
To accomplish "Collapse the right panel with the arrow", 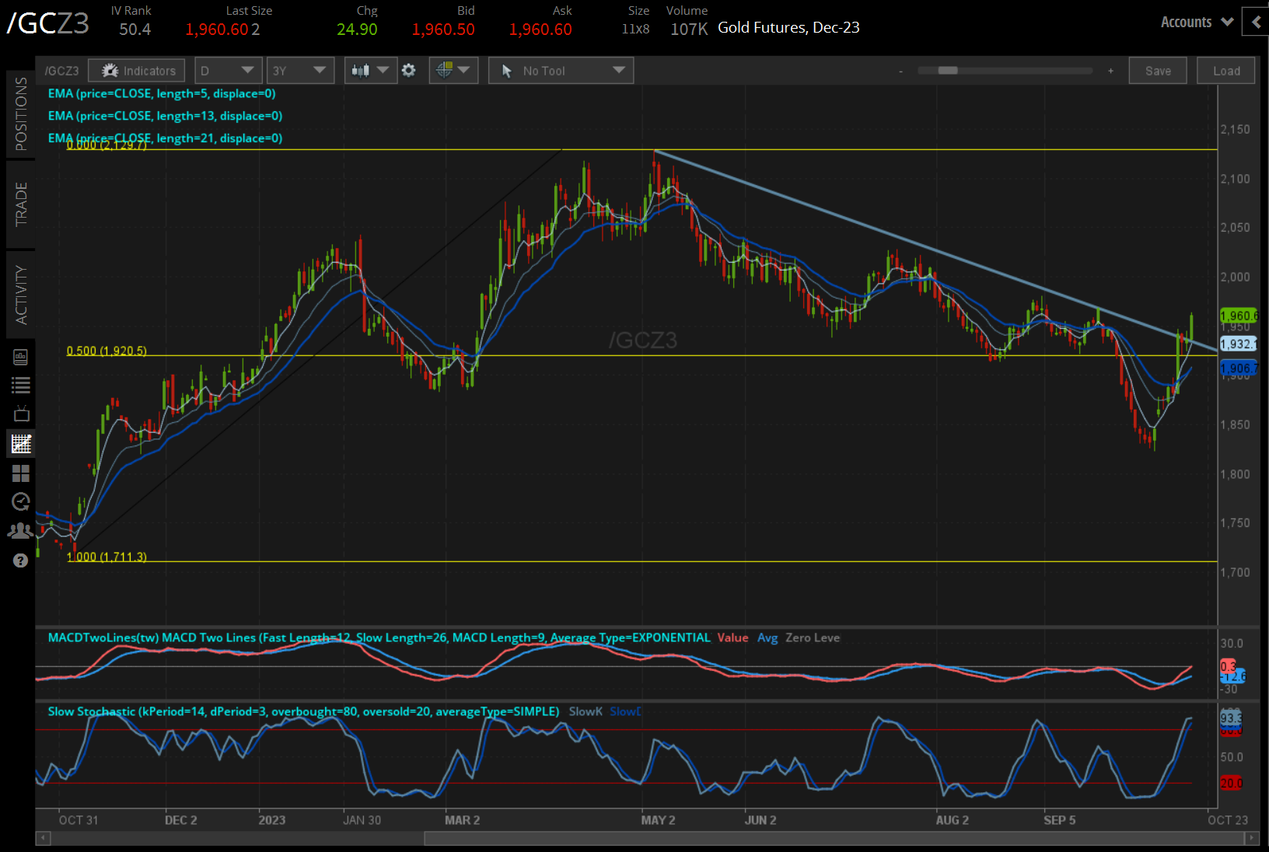I will 1256,23.
